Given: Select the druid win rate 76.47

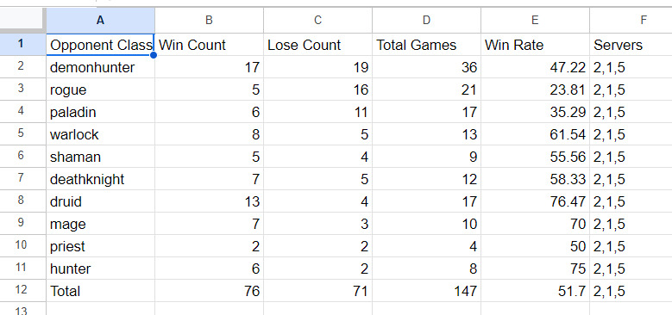Looking at the screenshot, I should (535, 201).
